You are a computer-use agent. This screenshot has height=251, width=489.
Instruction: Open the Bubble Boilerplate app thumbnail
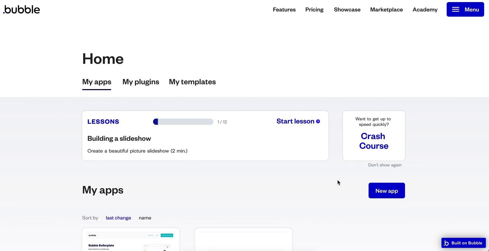[131, 241]
